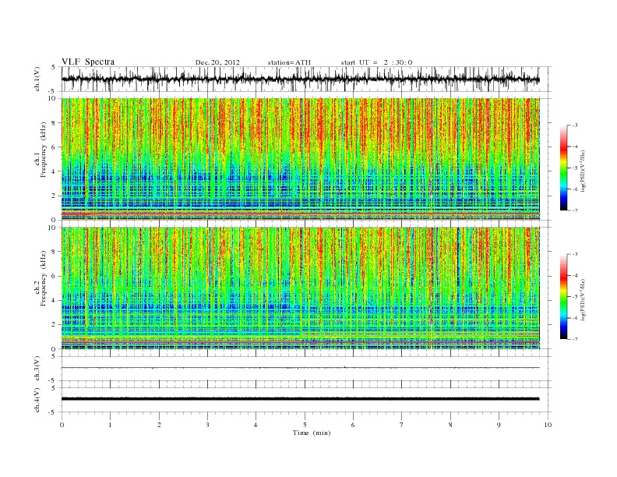Click the time axis tick label "10"

coord(548,425)
